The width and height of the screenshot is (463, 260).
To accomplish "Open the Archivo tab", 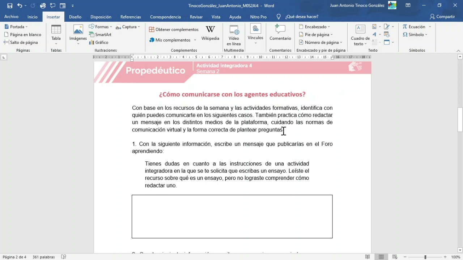I will coord(11,17).
